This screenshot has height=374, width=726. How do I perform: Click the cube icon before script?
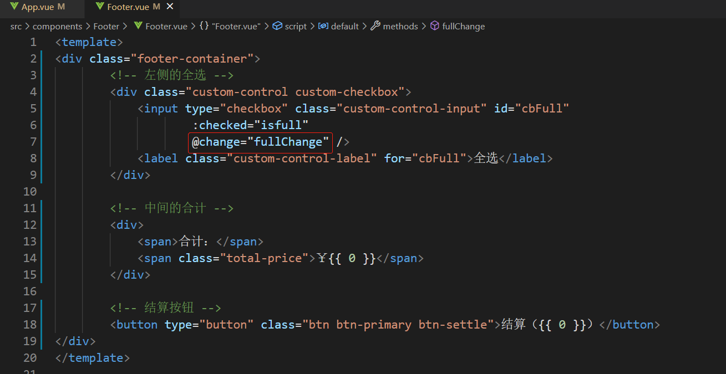pyautogui.click(x=277, y=25)
